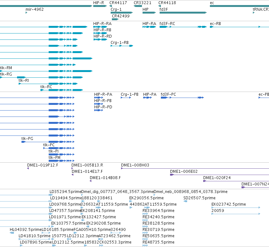Select the Crg-1 gene bar

coord(122,13)
